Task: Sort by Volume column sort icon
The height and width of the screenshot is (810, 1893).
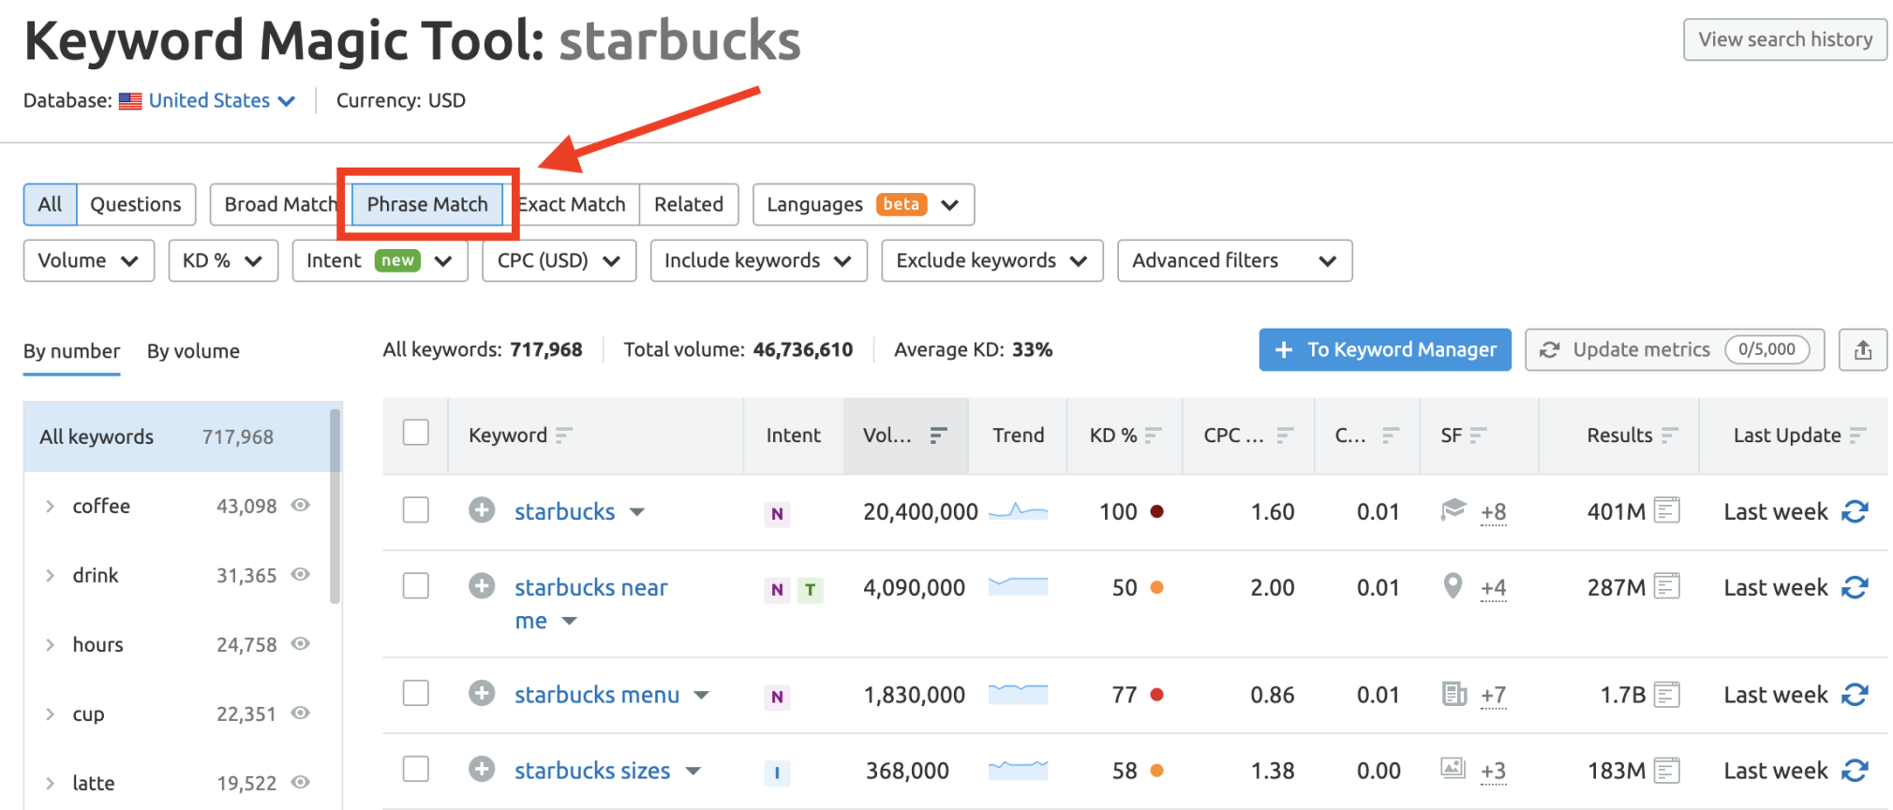Action: point(938,434)
